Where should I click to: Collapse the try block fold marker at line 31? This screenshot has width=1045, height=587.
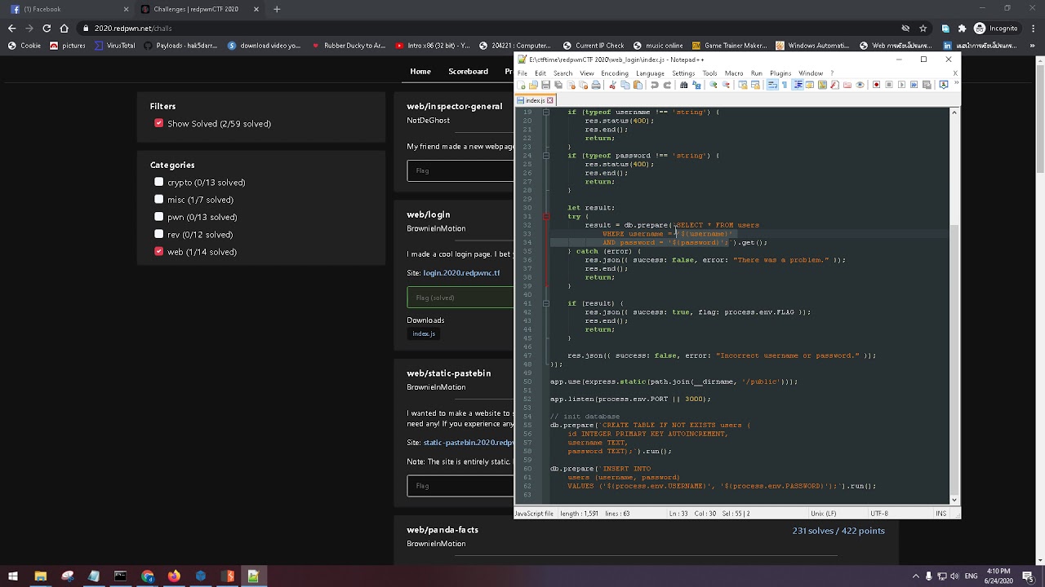click(546, 216)
